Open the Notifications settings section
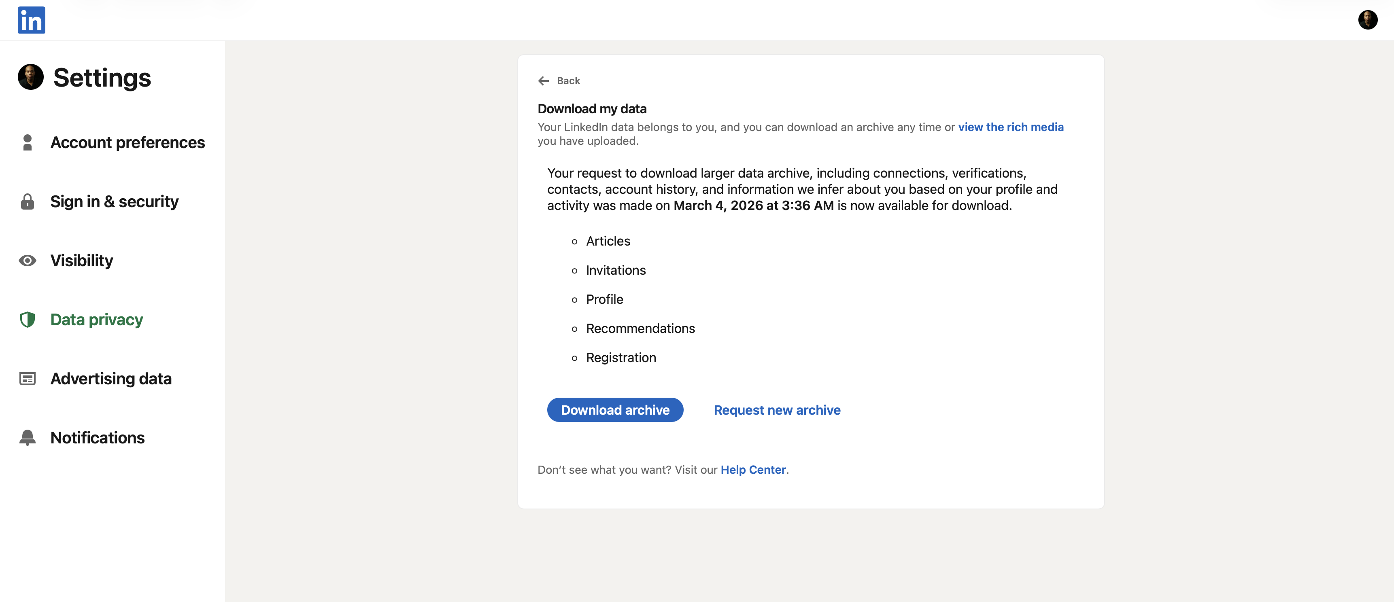Viewport: 1394px width, 602px height. tap(97, 438)
